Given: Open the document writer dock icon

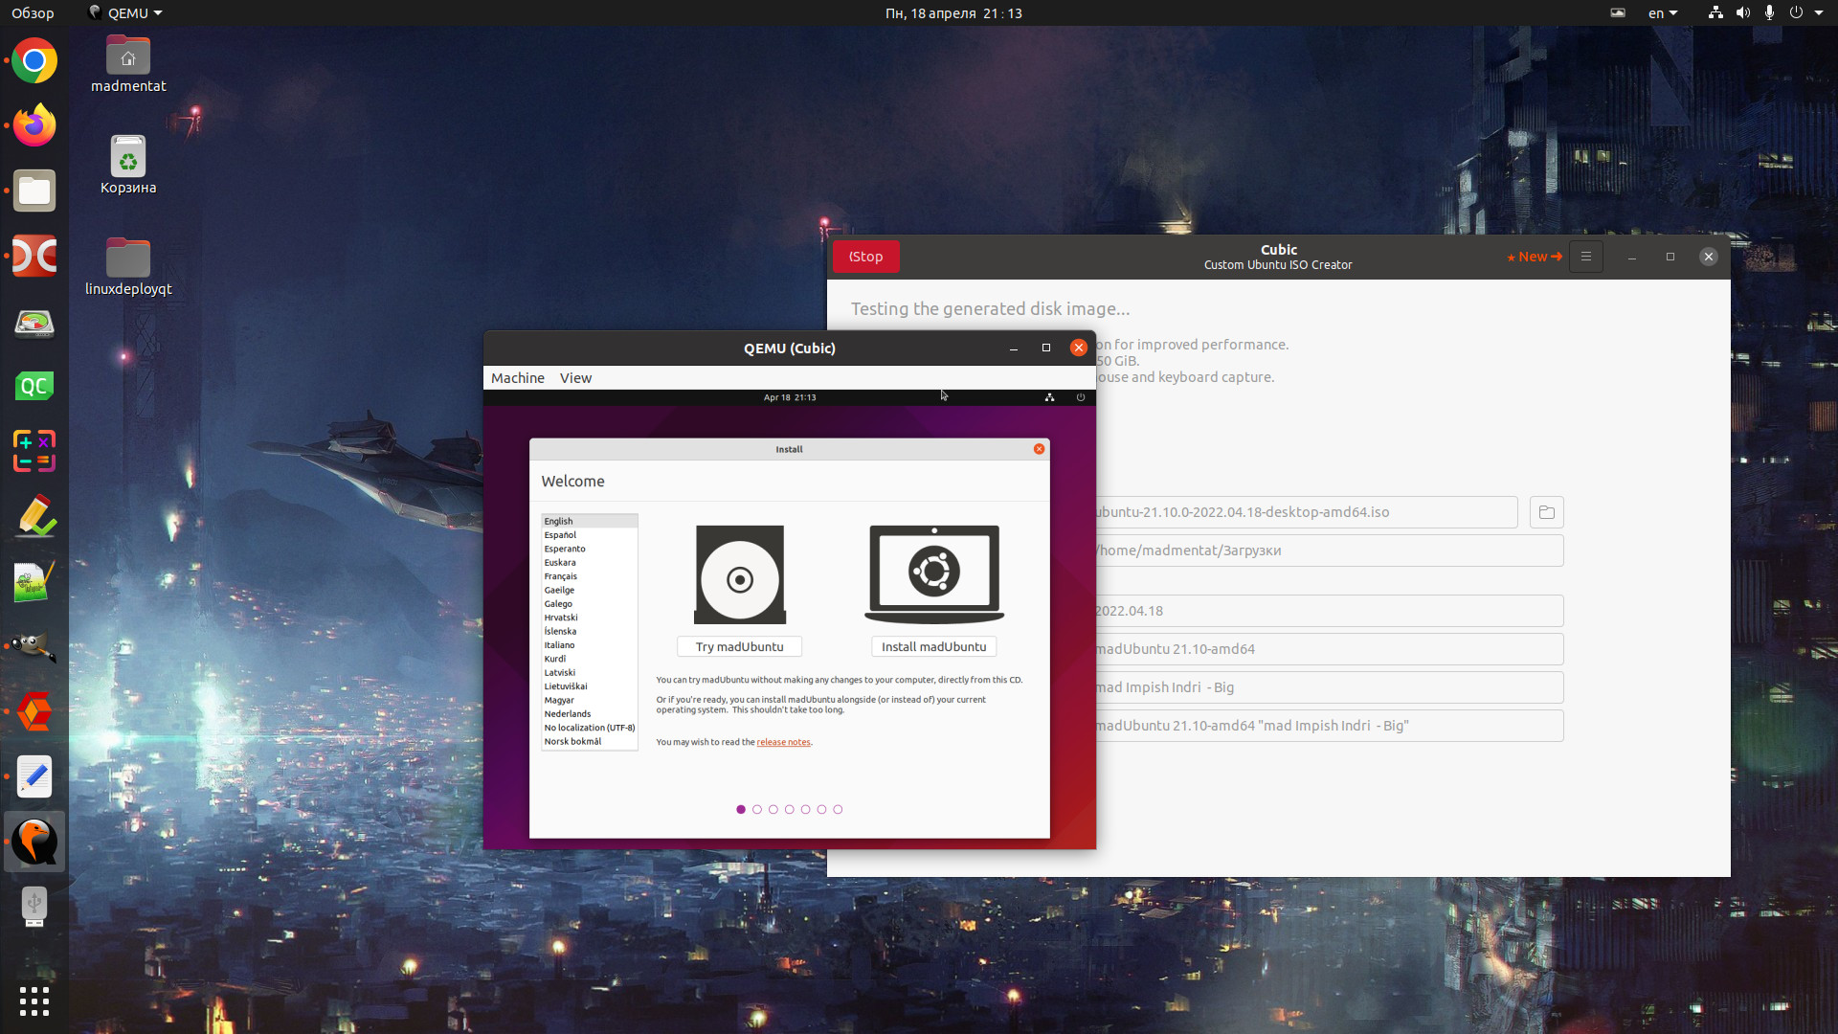Looking at the screenshot, I should coord(34,776).
